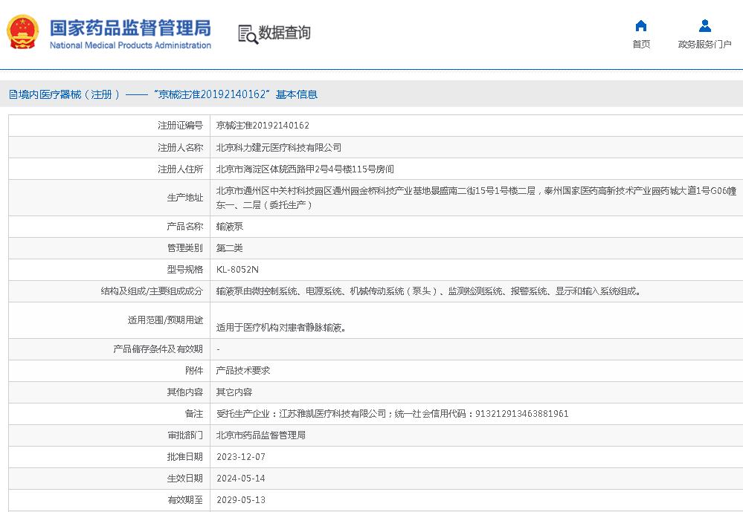Select the model specification KL-8052N
743x512 pixels.
[x=237, y=269]
